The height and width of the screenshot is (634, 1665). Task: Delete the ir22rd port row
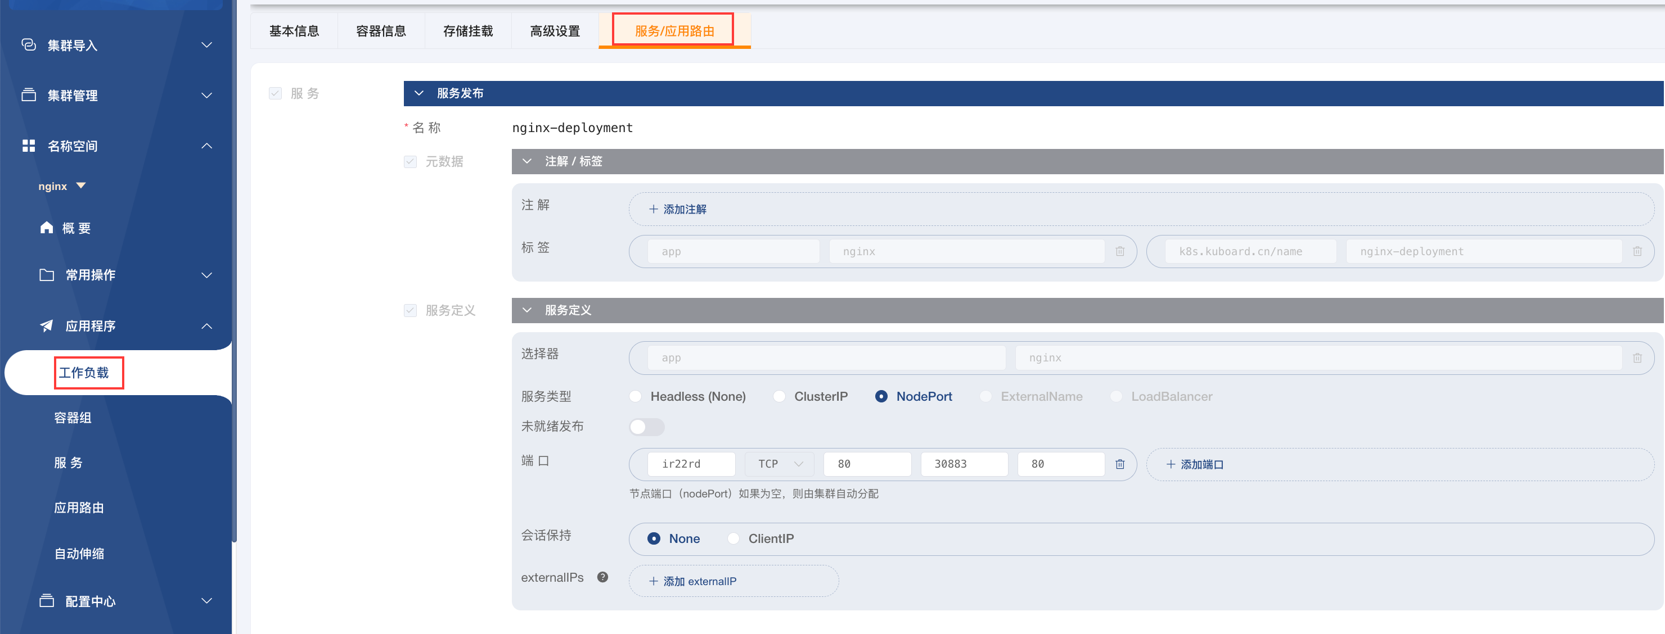1119,464
